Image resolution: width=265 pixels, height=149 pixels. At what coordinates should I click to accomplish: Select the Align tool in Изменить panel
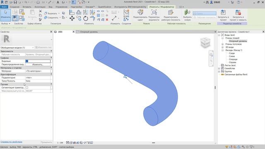tap(72, 12)
